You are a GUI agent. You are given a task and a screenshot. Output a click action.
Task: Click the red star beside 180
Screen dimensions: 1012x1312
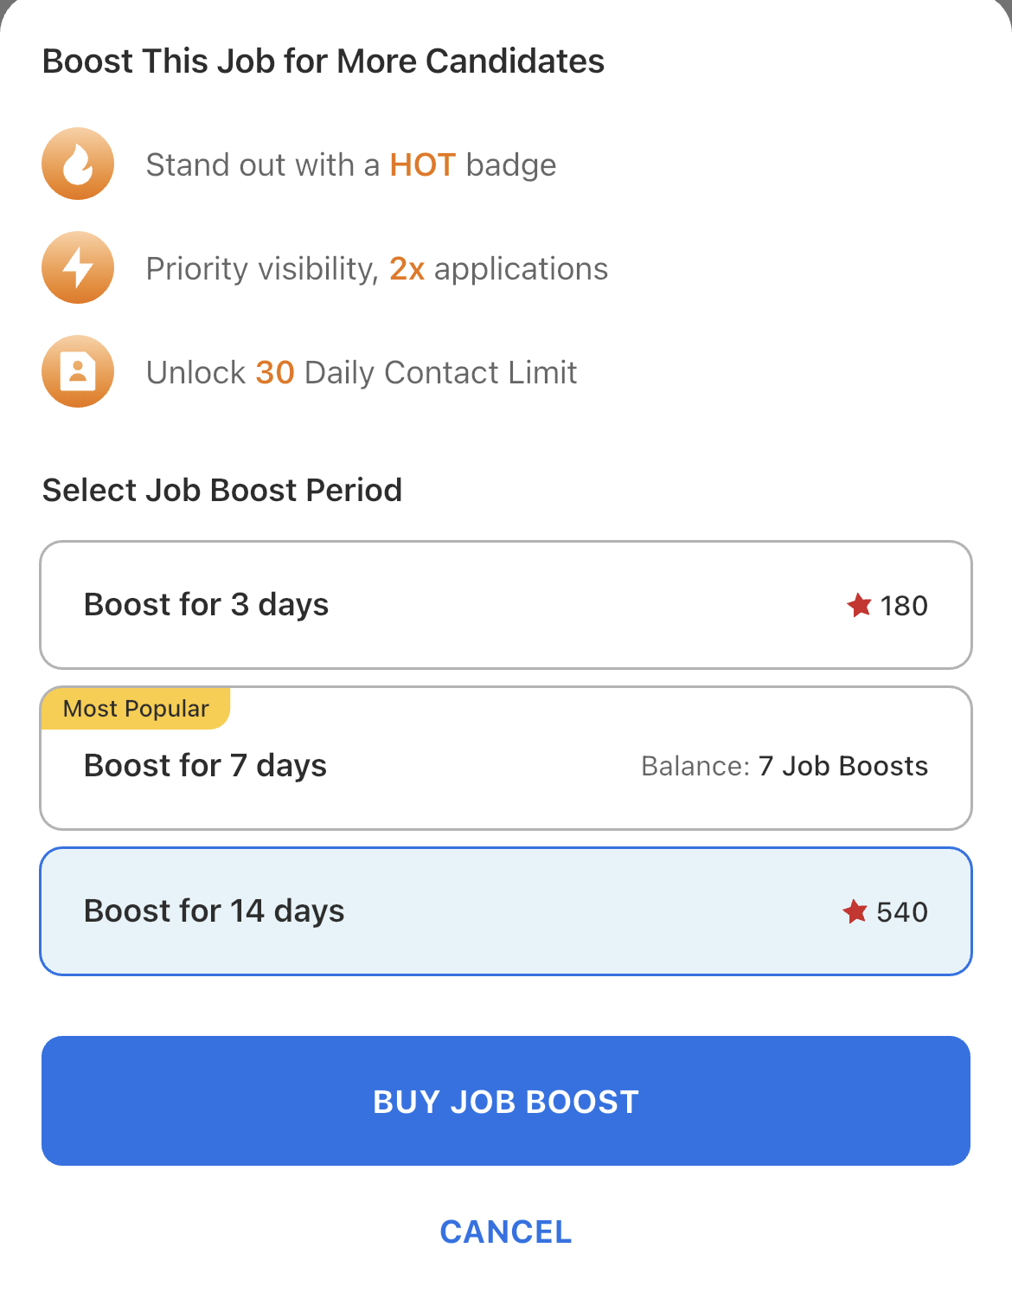point(859,605)
